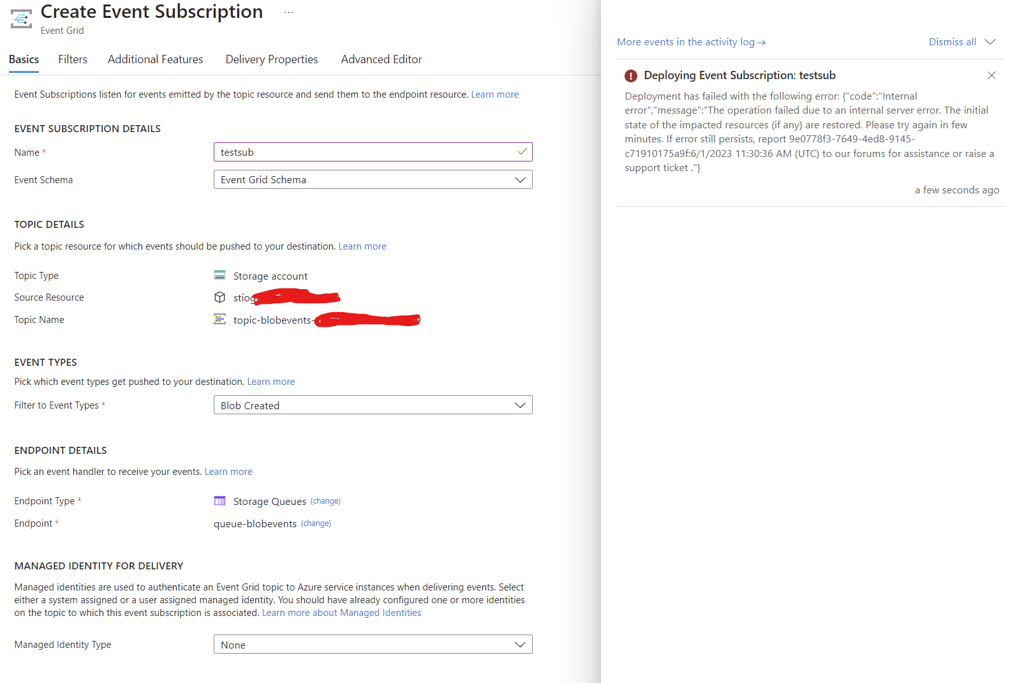Image resolution: width=1015 pixels, height=683 pixels.
Task: Change the Storage Queues endpoint type
Action: click(x=325, y=501)
